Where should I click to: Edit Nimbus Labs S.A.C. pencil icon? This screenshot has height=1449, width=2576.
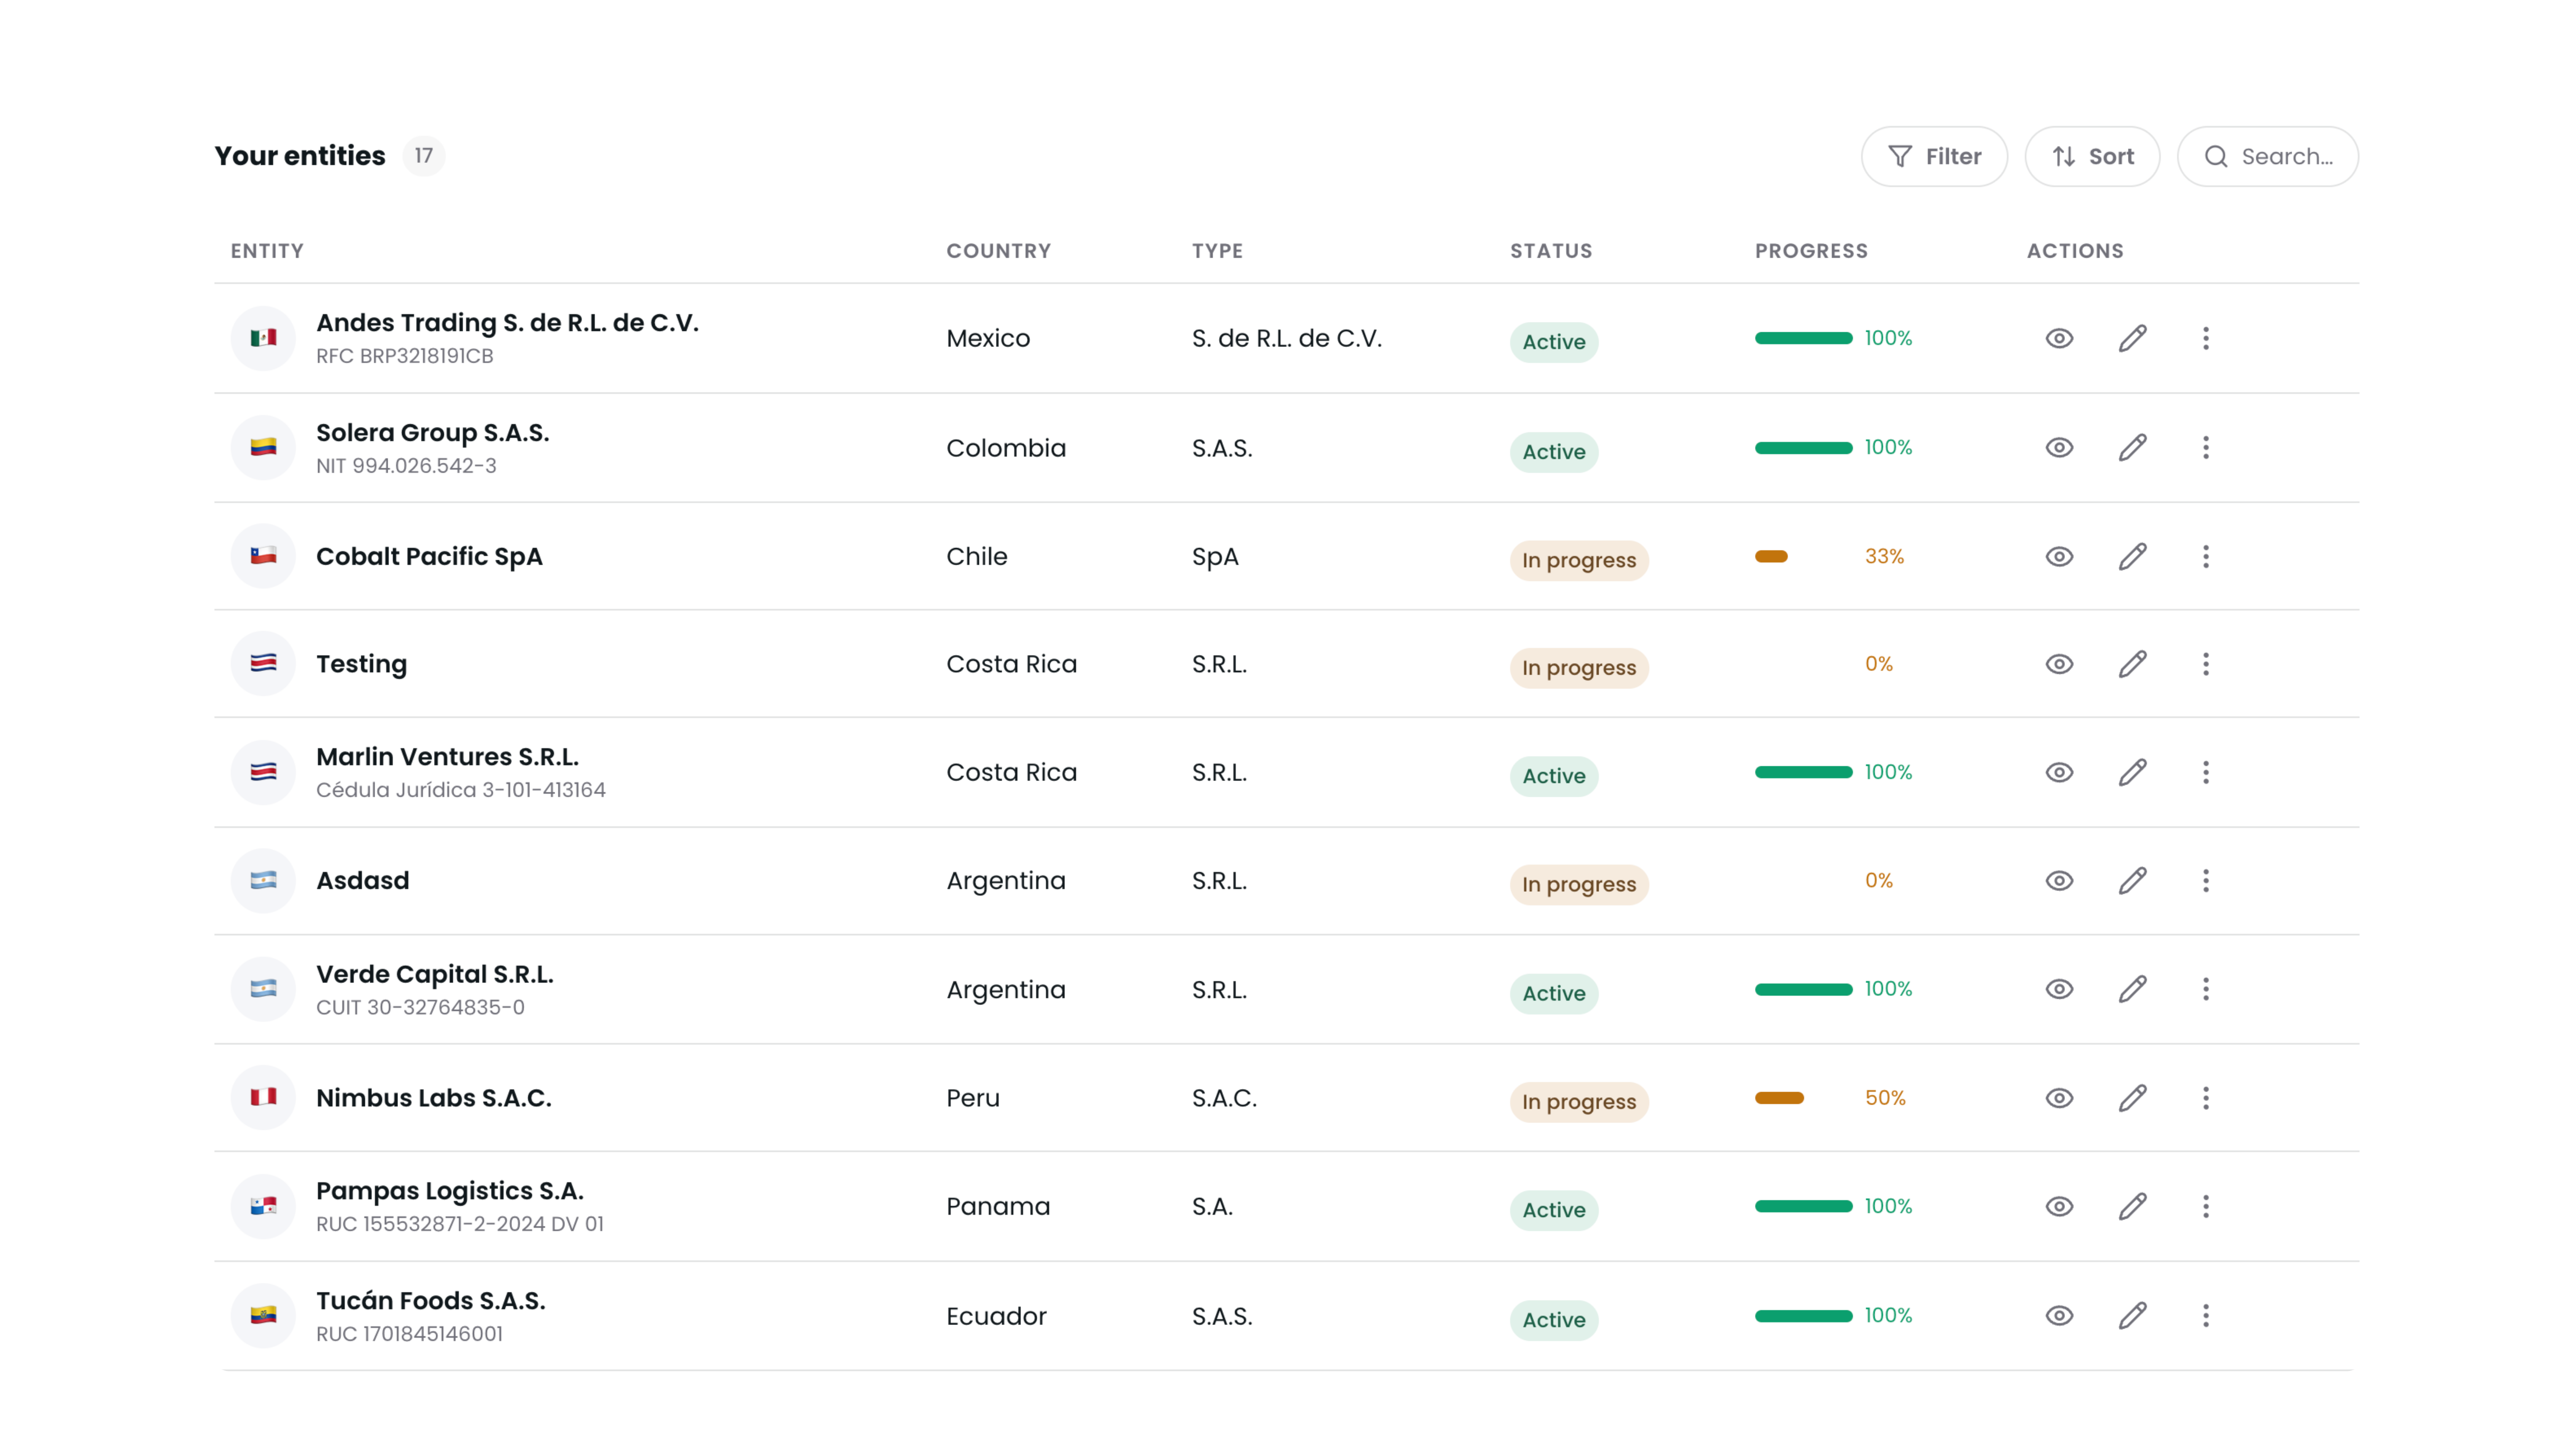(x=2132, y=1098)
